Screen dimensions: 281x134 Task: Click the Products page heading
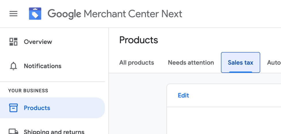point(138,40)
